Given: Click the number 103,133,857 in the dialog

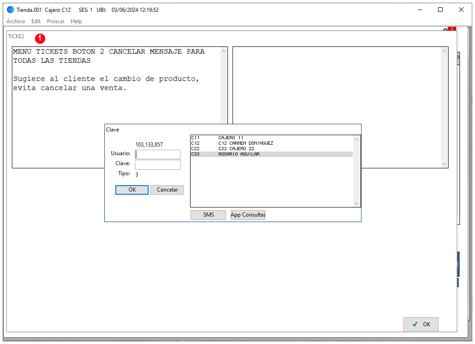Looking at the screenshot, I should [x=149, y=145].
